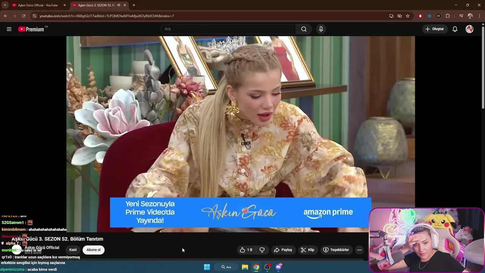Viewport: 485px width, 273px height.
Task: Open the Windows Start menu
Action: (207, 267)
